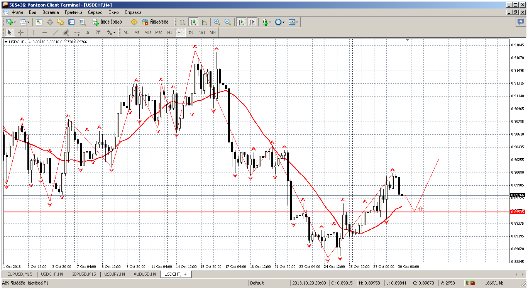528x288 pixels.
Task: Open the Profiles dropdown
Action: click(24, 22)
